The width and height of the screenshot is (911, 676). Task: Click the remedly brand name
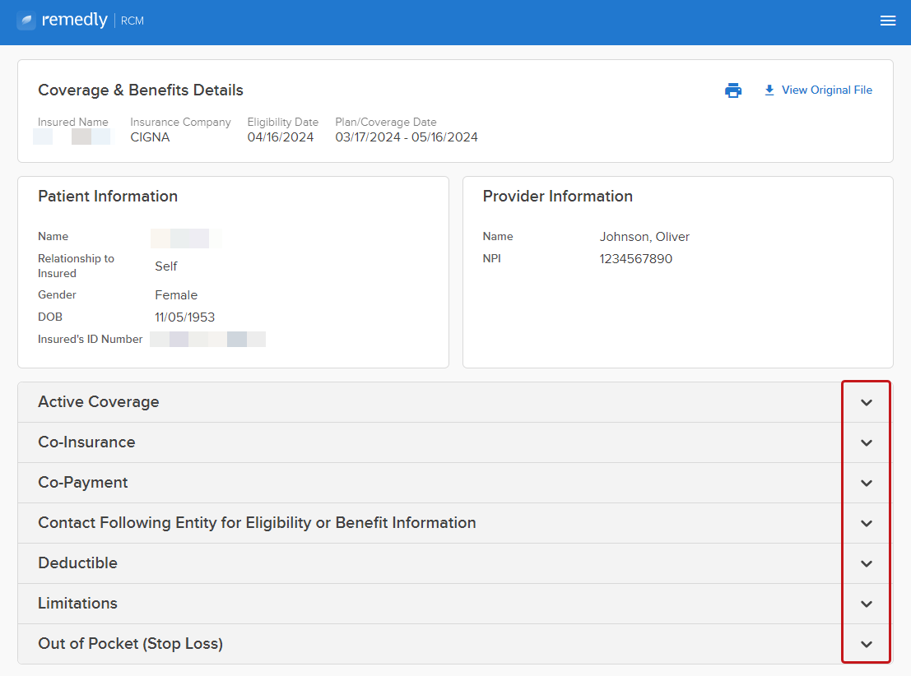(x=74, y=20)
